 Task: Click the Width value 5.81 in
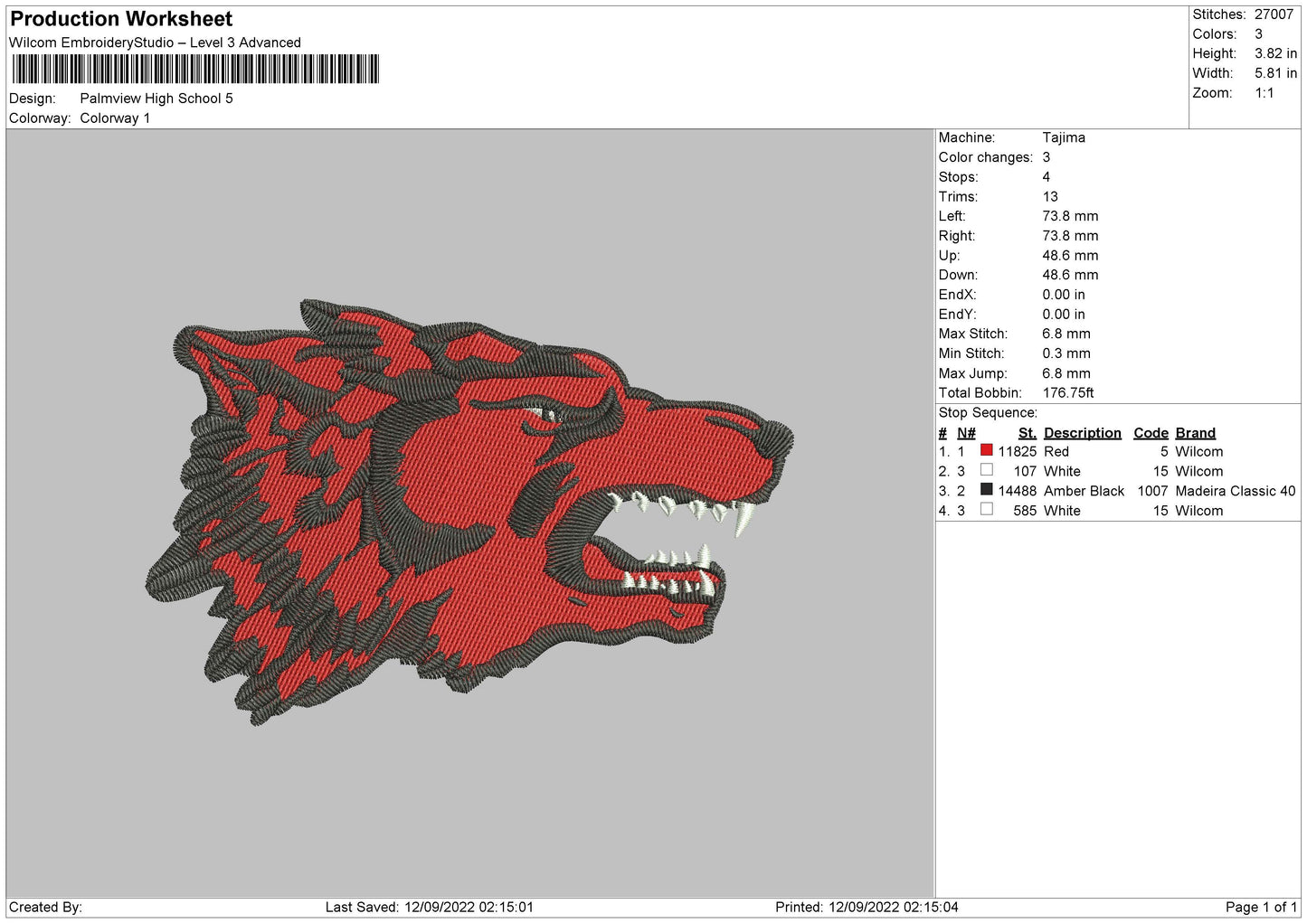pyautogui.click(x=1275, y=73)
